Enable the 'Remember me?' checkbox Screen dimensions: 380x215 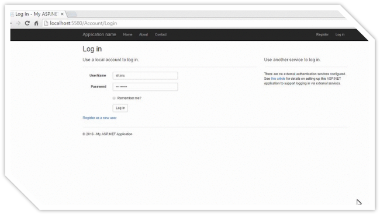pyautogui.click(x=114, y=98)
